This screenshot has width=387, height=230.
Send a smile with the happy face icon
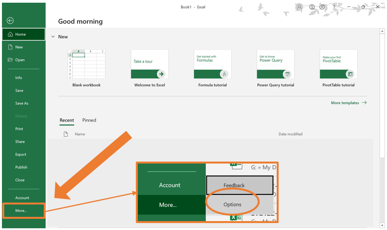click(312, 7)
